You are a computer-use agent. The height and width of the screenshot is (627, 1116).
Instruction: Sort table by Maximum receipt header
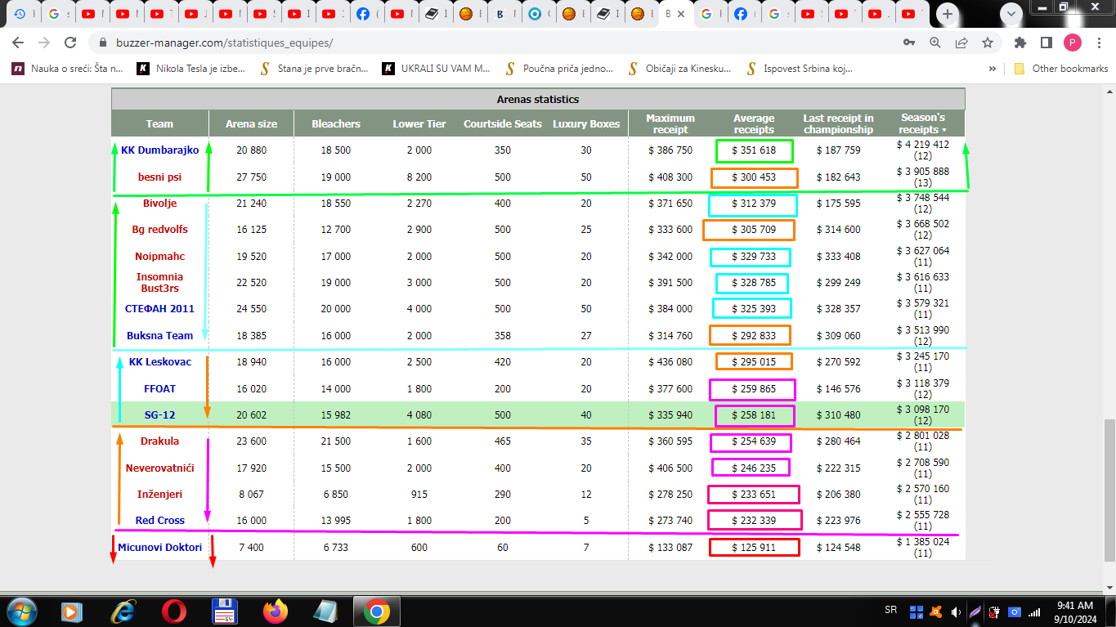[670, 123]
